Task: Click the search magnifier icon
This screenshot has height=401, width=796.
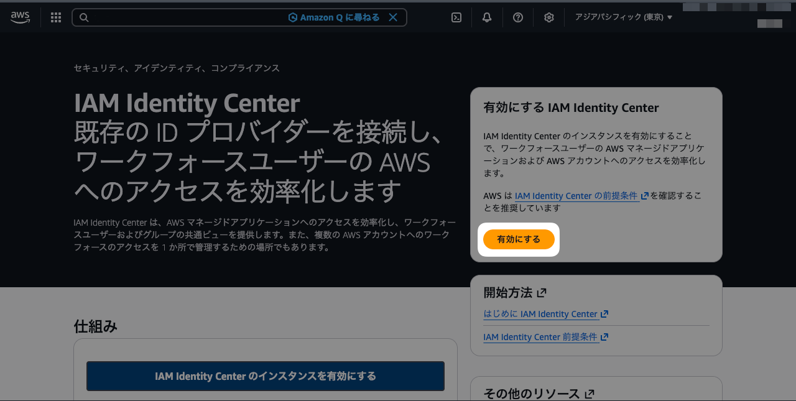Action: 84,17
